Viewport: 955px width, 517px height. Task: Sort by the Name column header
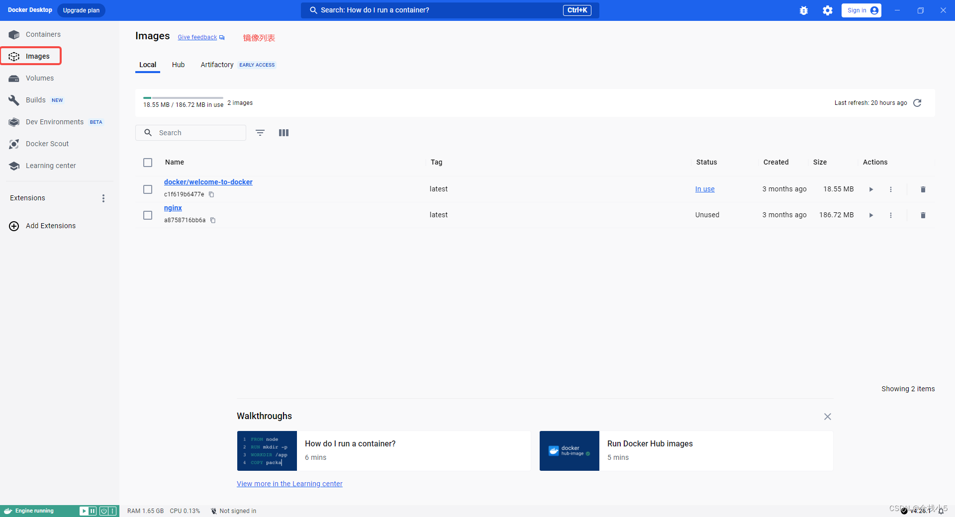click(175, 162)
